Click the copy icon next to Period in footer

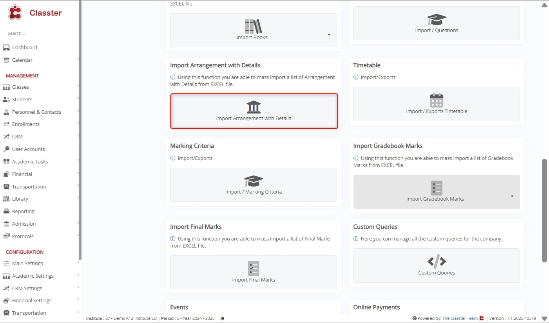click(x=222, y=318)
